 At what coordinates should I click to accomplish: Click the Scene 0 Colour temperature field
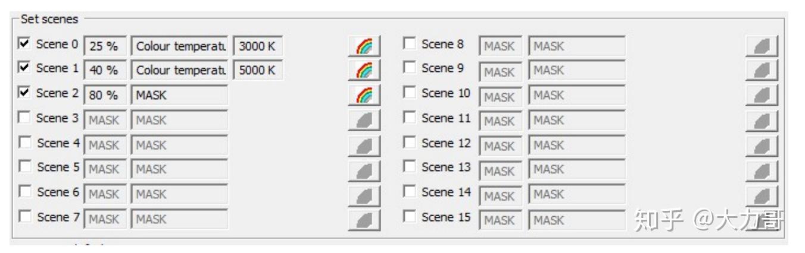pyautogui.click(x=179, y=46)
